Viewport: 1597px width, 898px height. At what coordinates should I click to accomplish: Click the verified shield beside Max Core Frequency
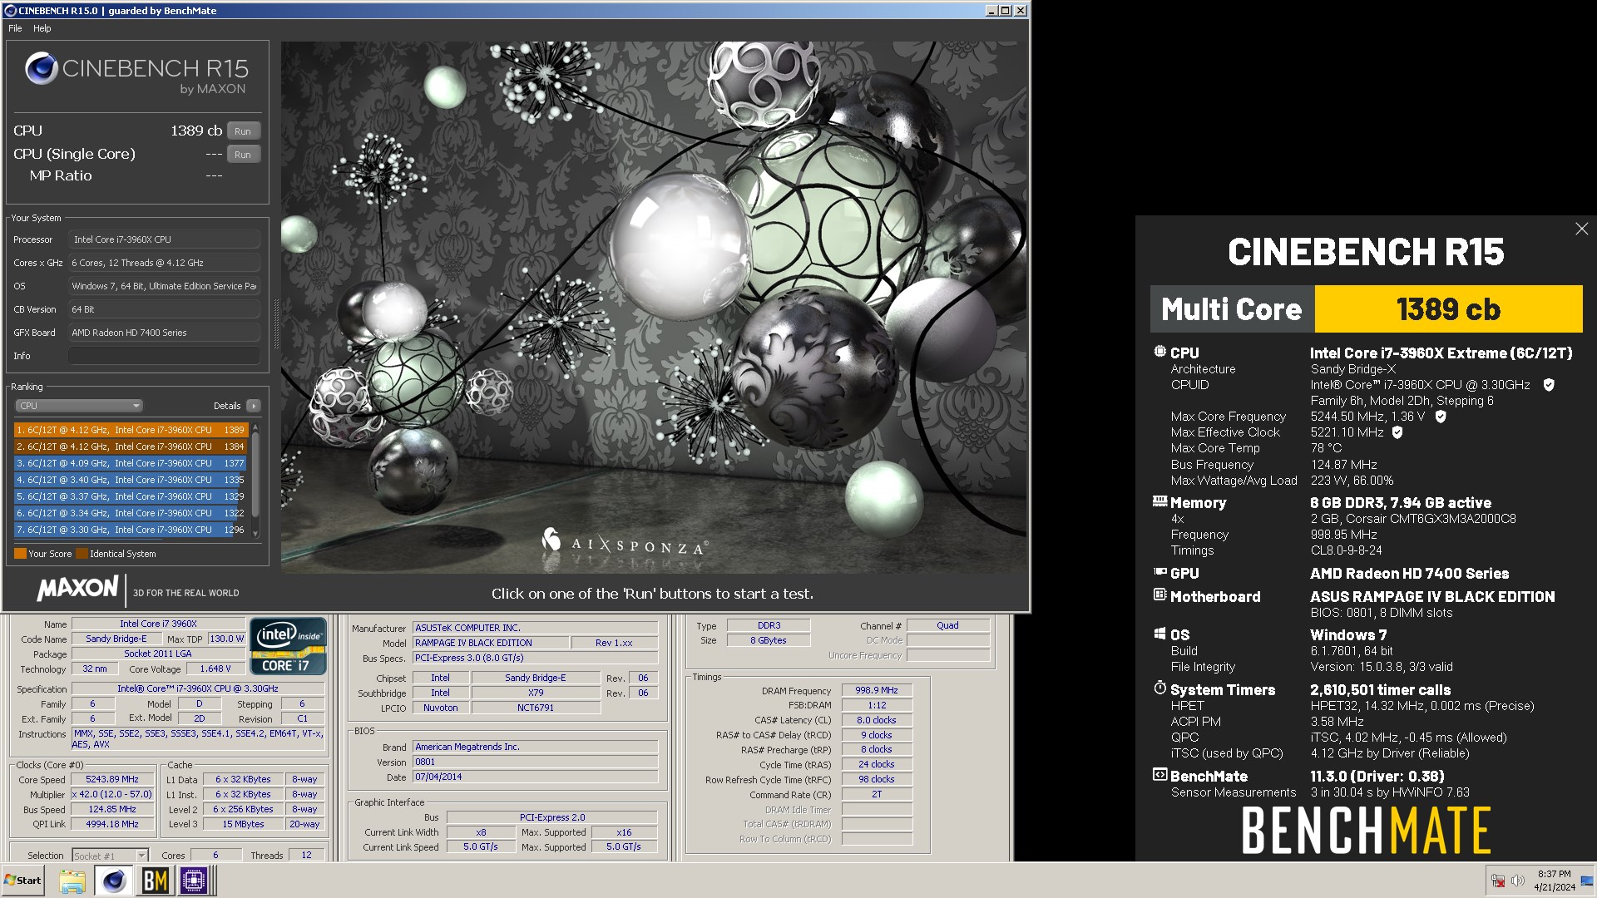click(x=1441, y=417)
